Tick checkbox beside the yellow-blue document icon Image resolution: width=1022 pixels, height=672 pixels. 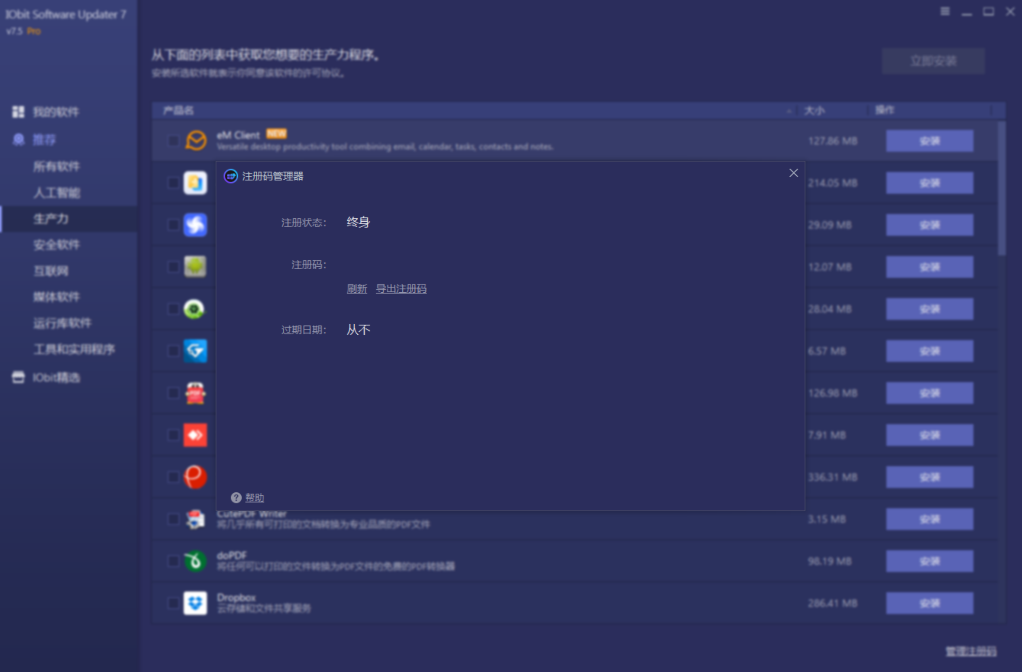pos(173,183)
